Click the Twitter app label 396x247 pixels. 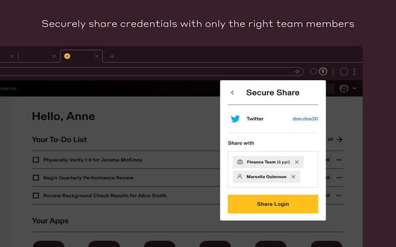pyautogui.click(x=255, y=119)
